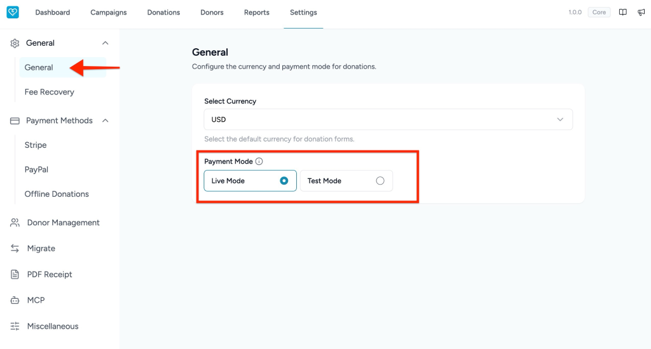Open the Donors tab
The image size is (651, 349).
click(x=212, y=13)
